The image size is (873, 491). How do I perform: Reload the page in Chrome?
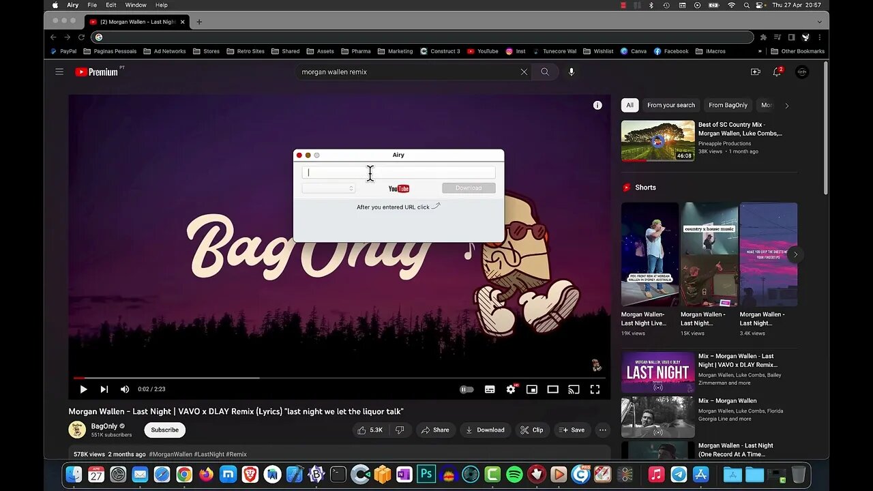point(81,38)
